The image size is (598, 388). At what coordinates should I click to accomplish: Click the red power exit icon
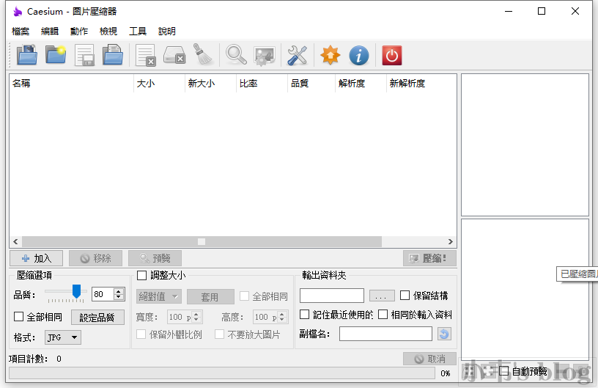[391, 55]
